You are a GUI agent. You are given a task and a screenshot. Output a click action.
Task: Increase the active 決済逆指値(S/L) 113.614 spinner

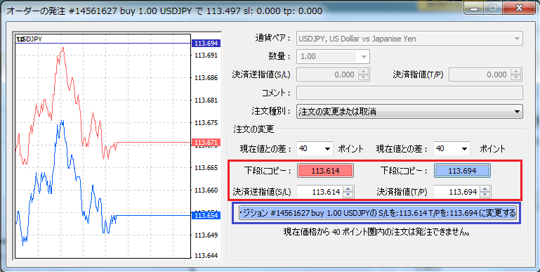(348, 189)
